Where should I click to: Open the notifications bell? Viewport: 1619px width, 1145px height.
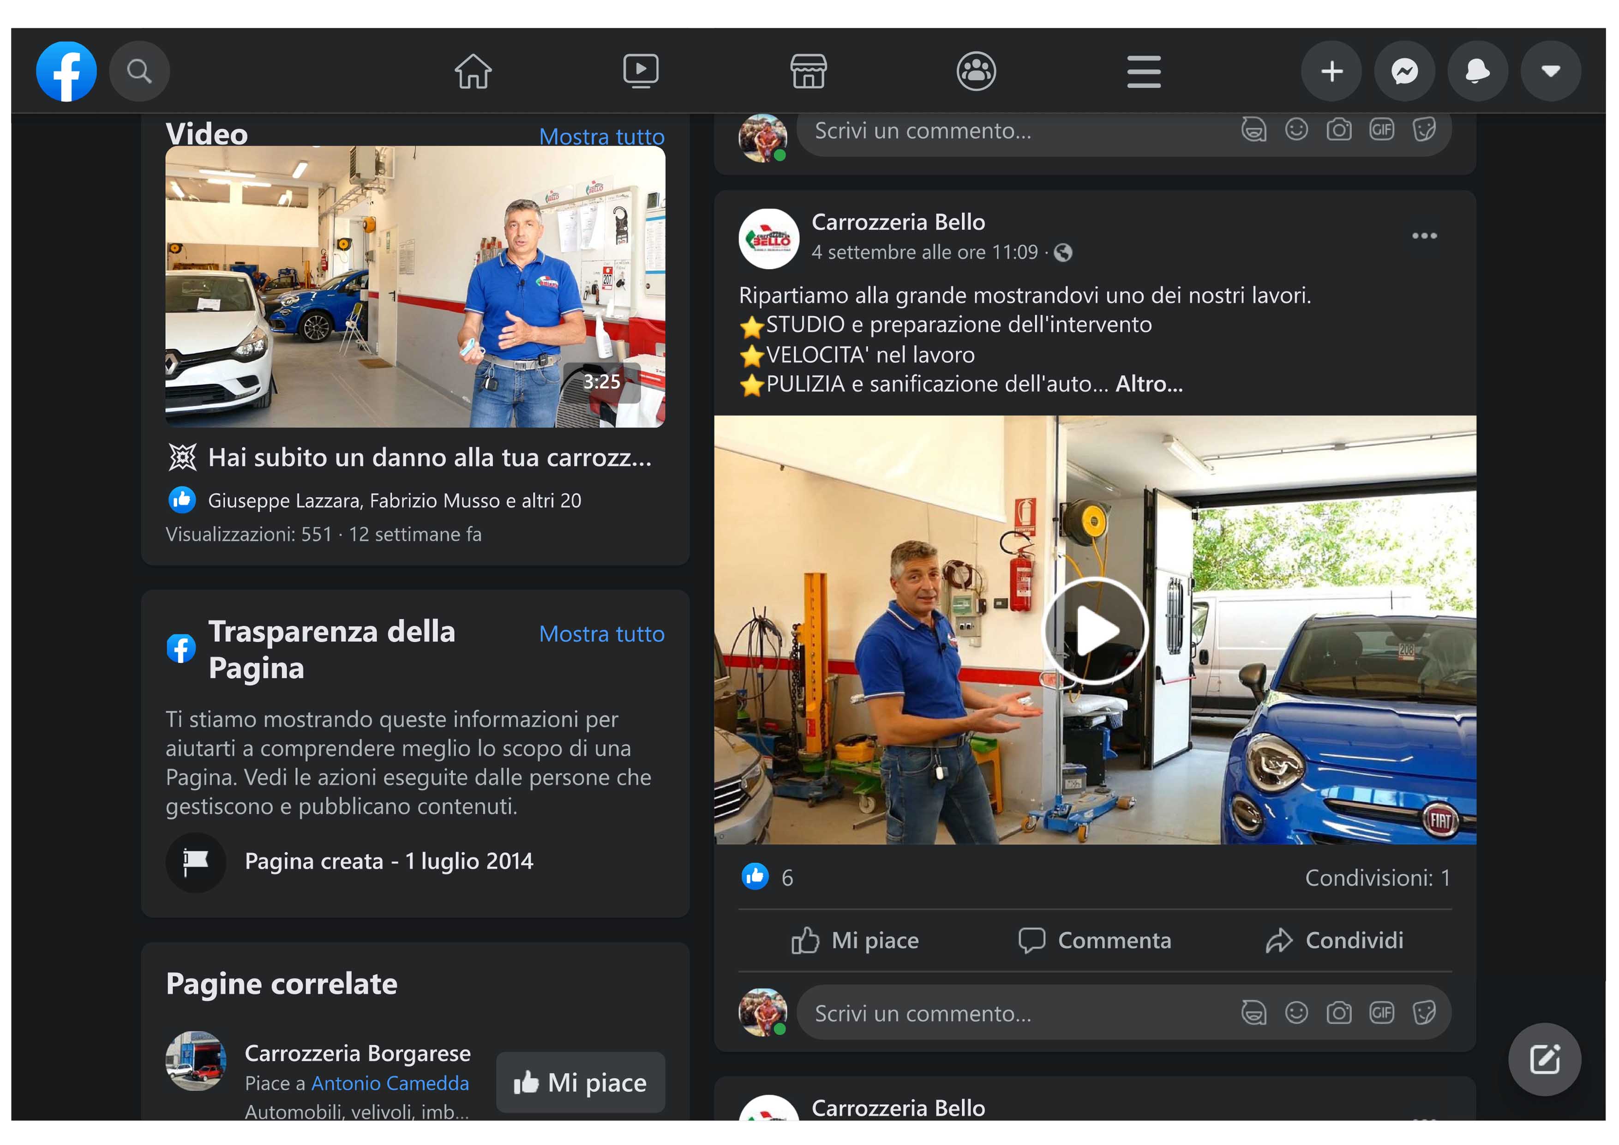click(x=1476, y=71)
